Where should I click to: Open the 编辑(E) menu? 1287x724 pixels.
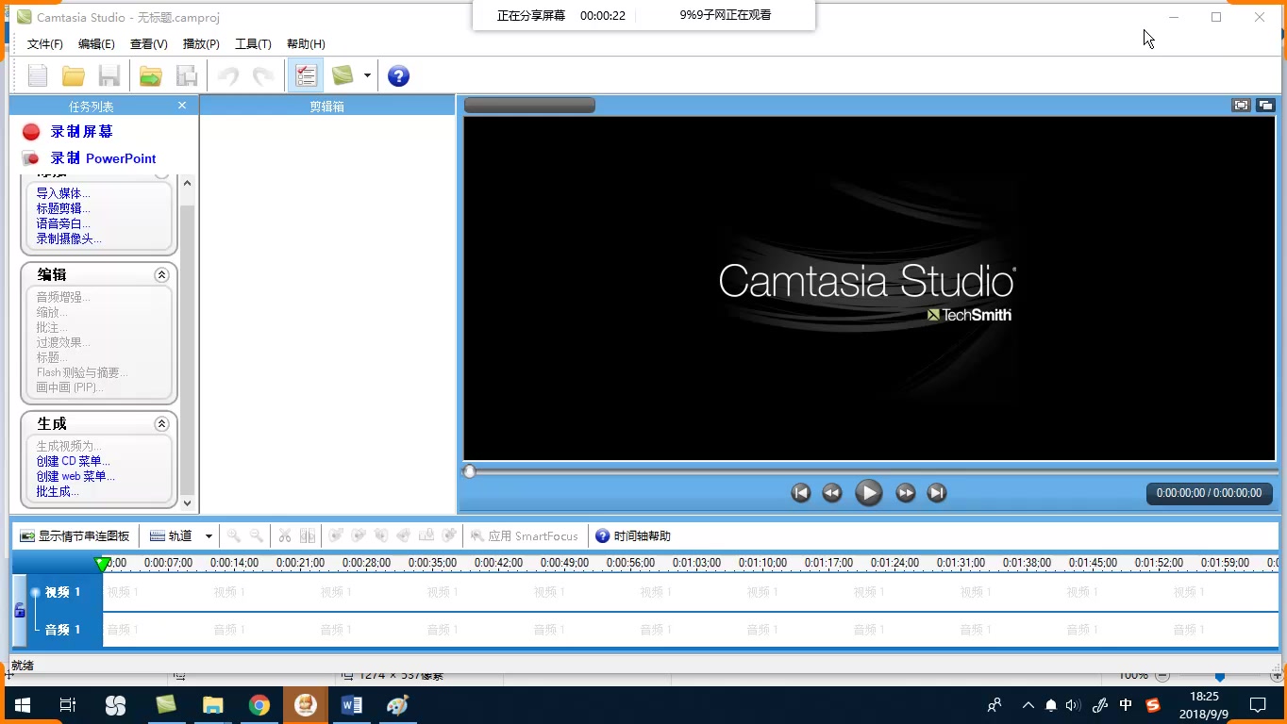coord(96,44)
